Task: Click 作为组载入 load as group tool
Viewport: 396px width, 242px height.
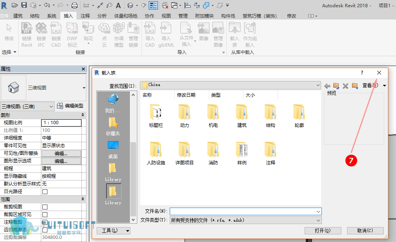Action: (250, 35)
